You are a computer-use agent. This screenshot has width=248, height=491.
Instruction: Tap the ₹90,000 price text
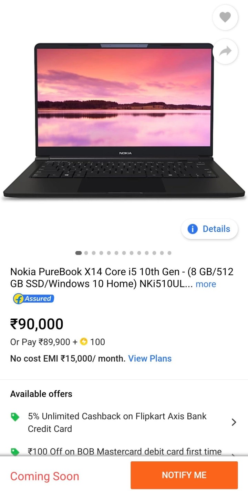37,324
